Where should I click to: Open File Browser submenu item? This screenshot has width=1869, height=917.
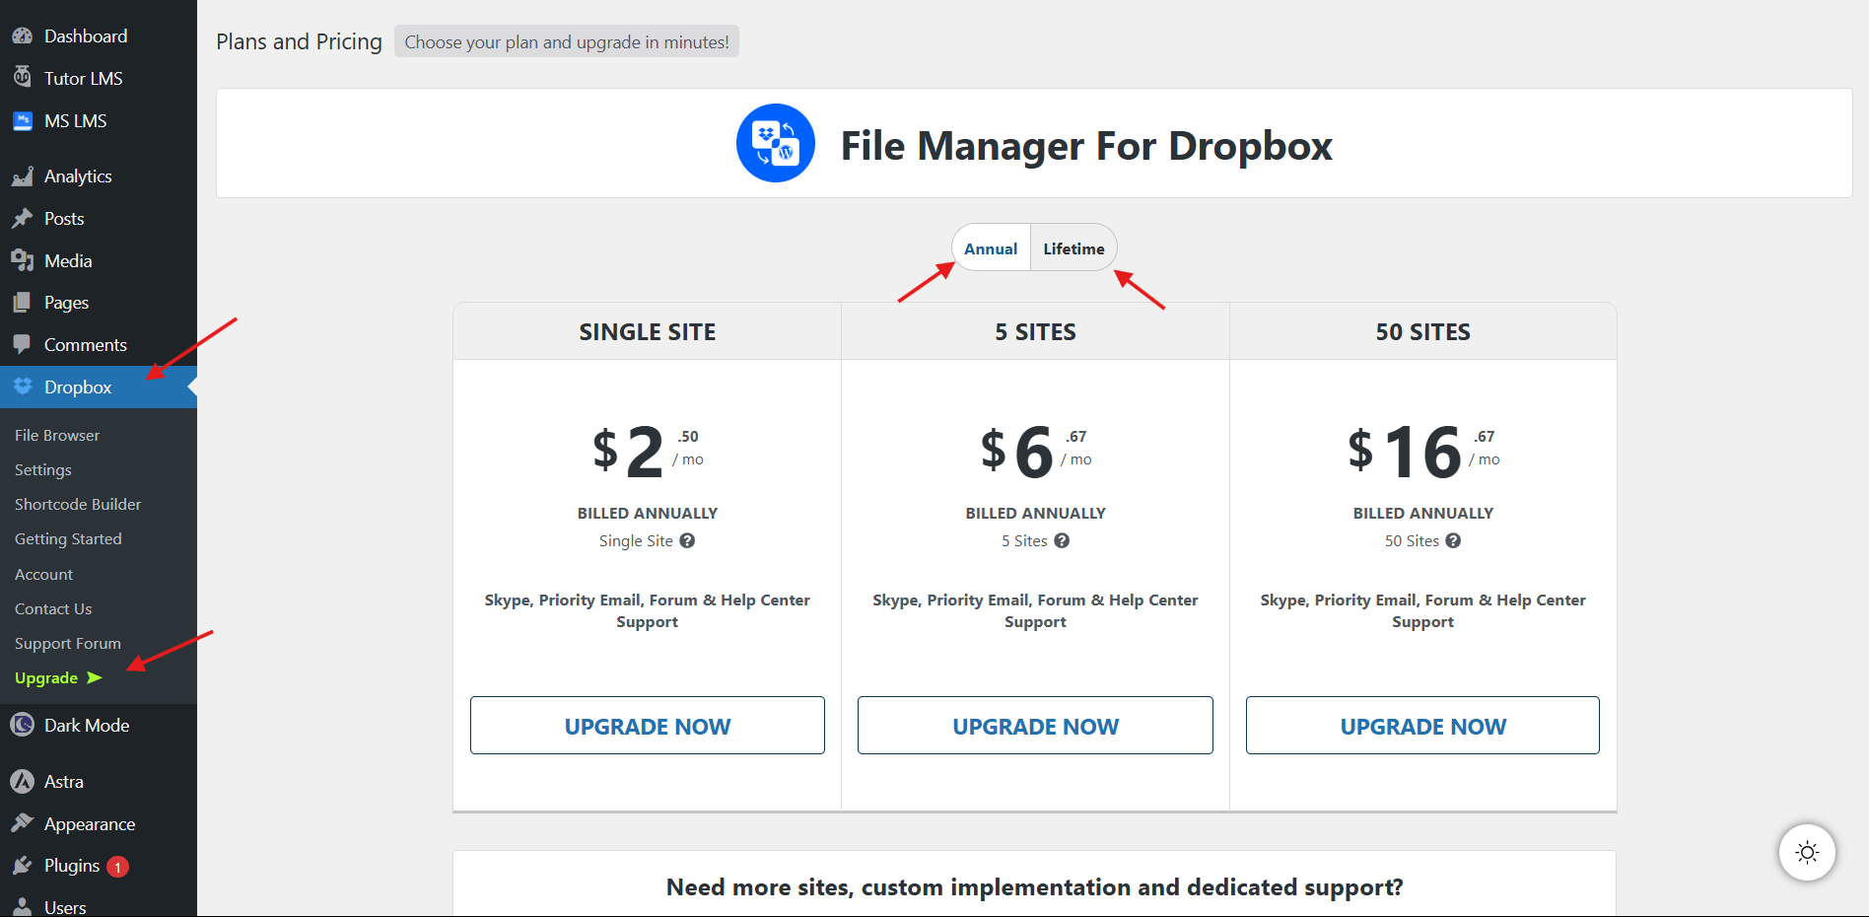[57, 435]
